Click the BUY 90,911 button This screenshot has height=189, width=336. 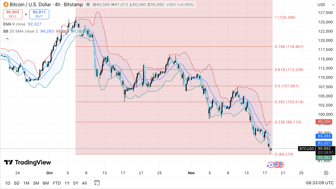[x=39, y=14]
